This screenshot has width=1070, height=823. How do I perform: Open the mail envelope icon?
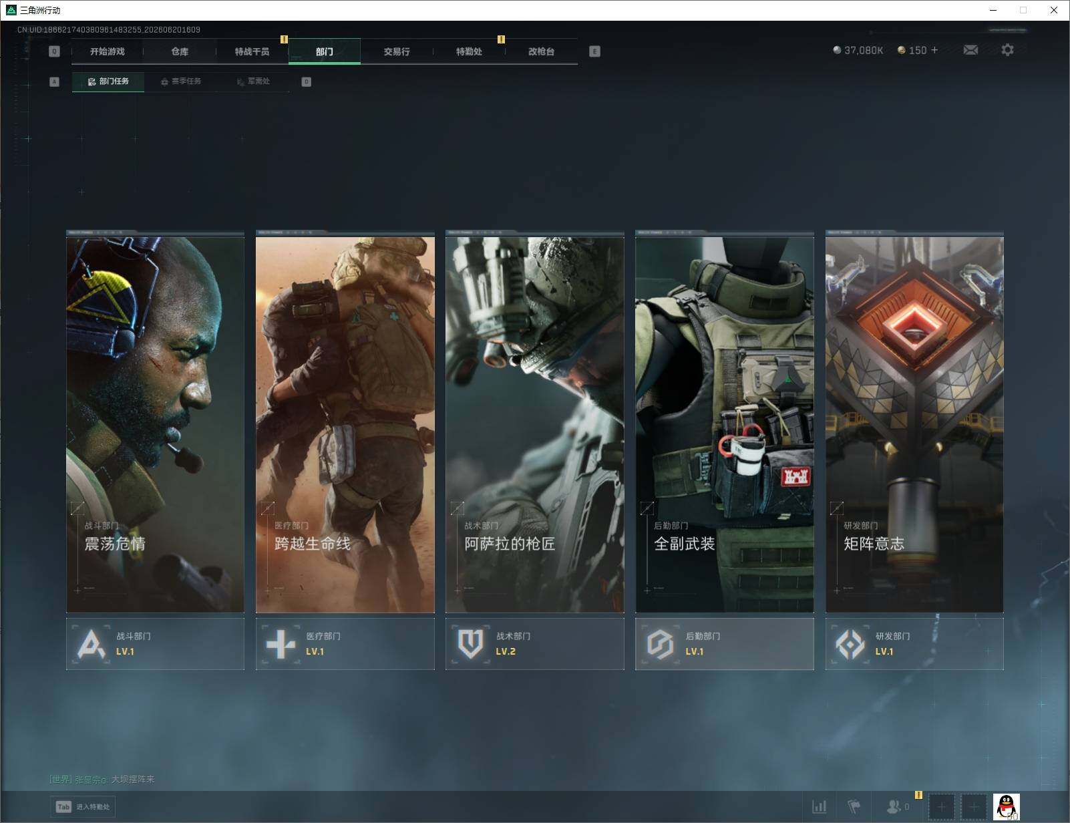970,50
